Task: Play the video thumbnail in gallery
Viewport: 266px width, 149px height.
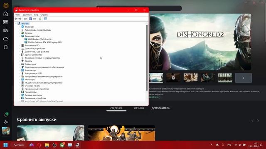Action: [x=173, y=78]
